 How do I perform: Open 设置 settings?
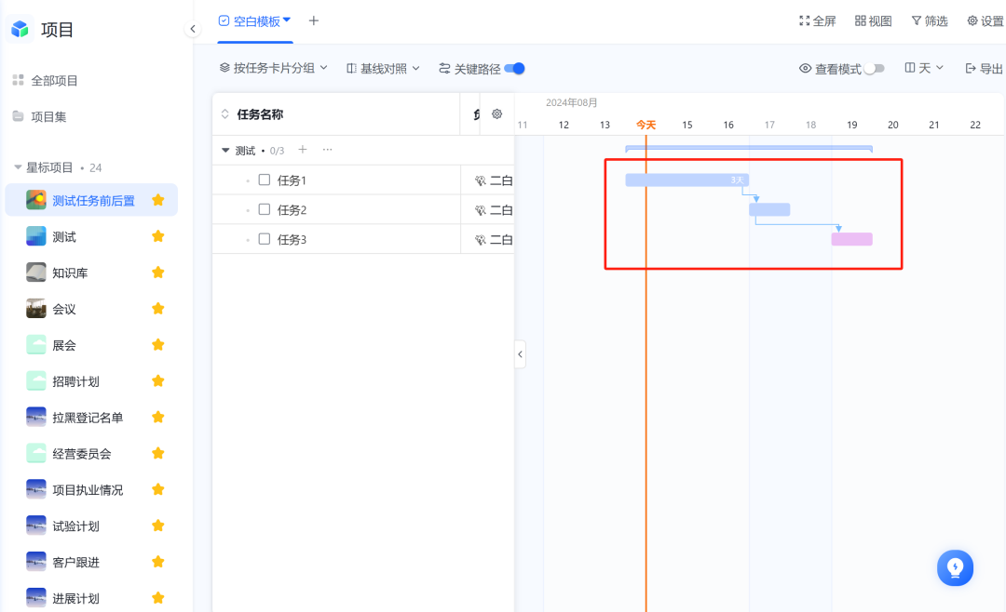click(x=986, y=21)
